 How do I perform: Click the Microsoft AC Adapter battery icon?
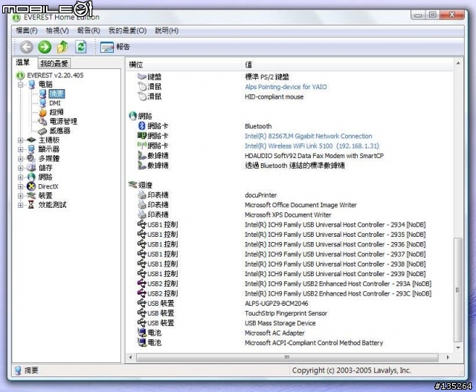pyautogui.click(x=142, y=333)
